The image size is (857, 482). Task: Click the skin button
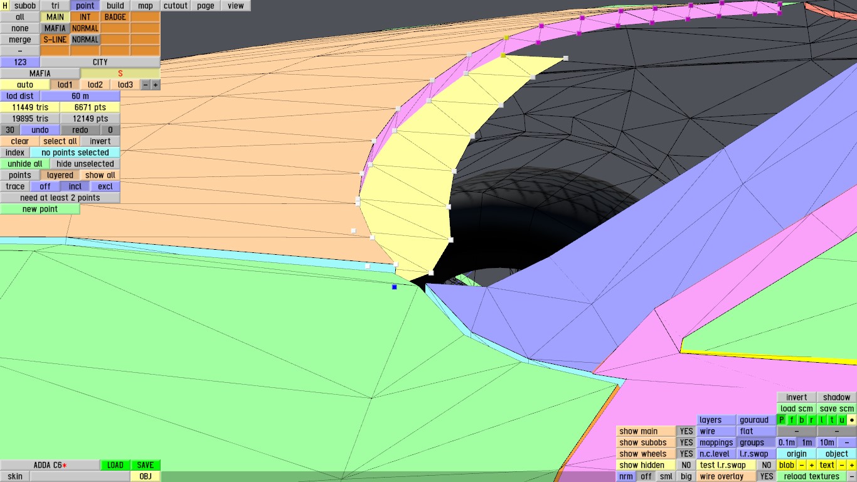point(15,476)
